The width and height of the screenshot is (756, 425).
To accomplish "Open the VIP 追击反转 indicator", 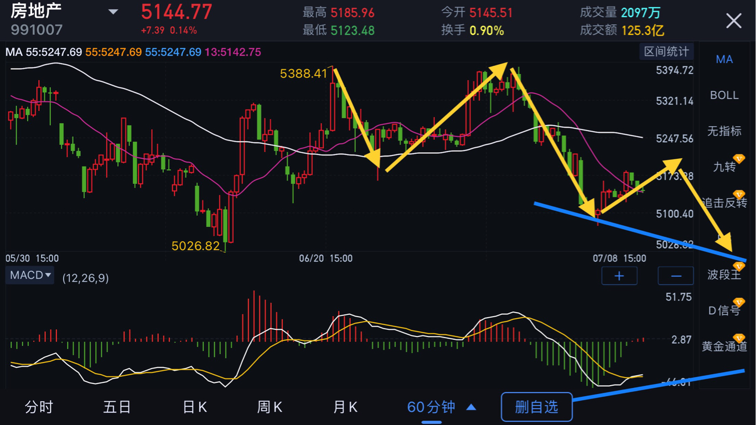I will click(724, 203).
